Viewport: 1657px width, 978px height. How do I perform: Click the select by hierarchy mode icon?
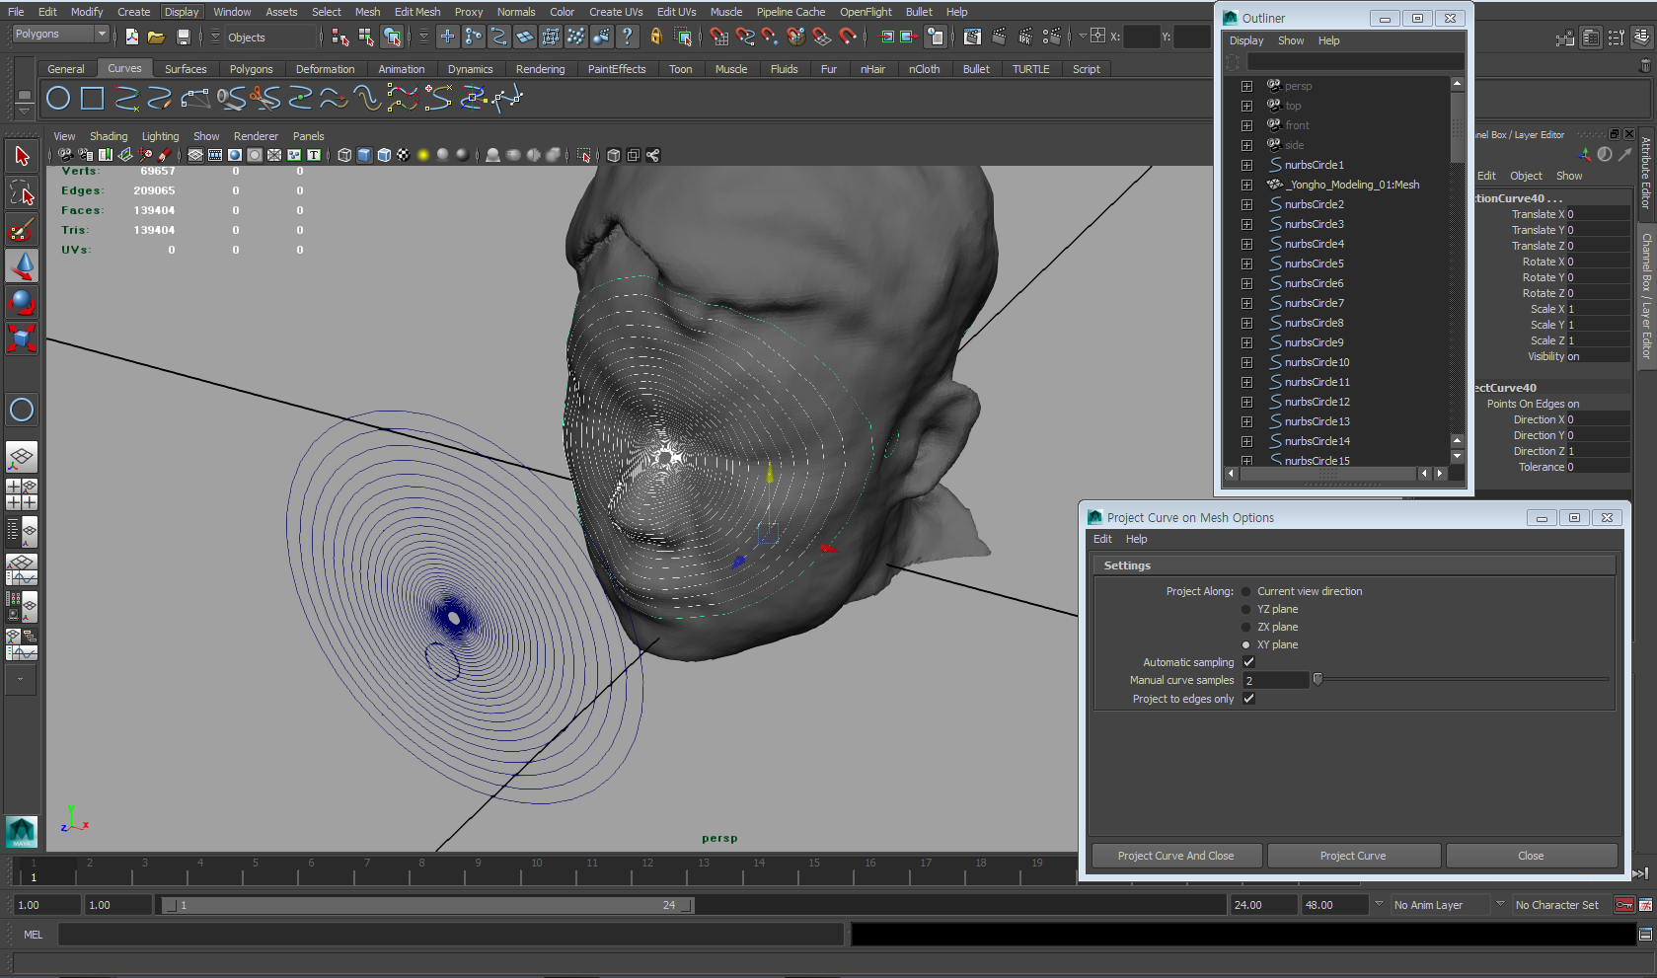coord(340,37)
